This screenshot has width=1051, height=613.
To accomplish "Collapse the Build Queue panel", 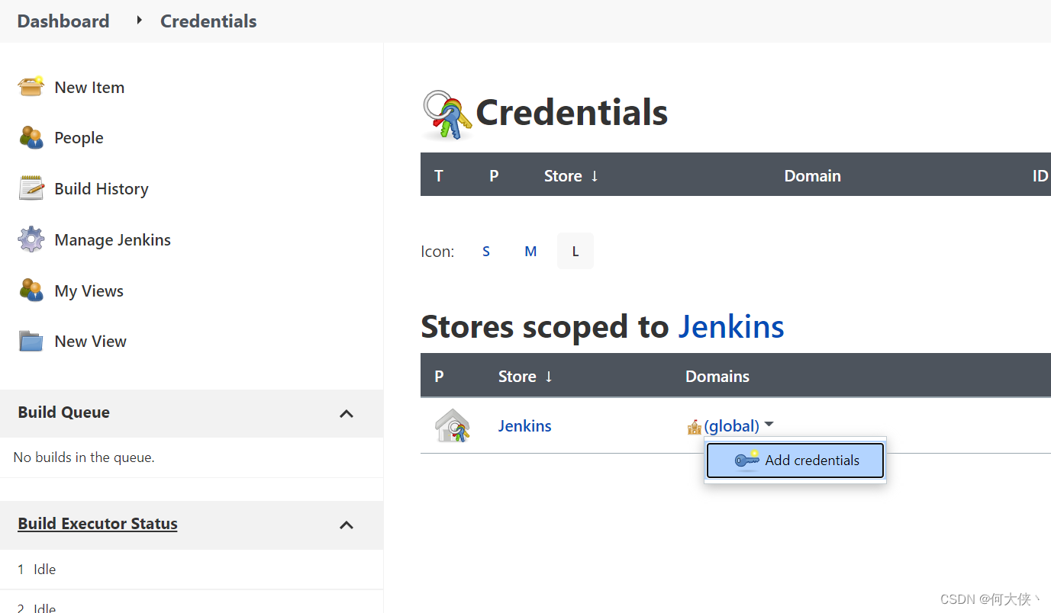I will pyautogui.click(x=347, y=413).
